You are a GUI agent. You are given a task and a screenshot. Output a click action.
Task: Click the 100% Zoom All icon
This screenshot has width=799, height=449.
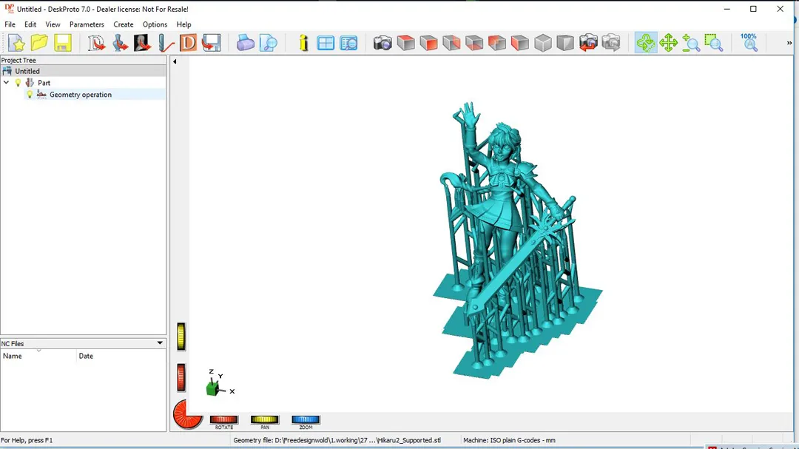tap(749, 43)
